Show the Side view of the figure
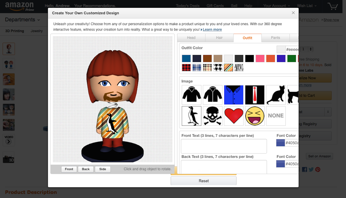The width and height of the screenshot is (346, 198). click(x=103, y=169)
